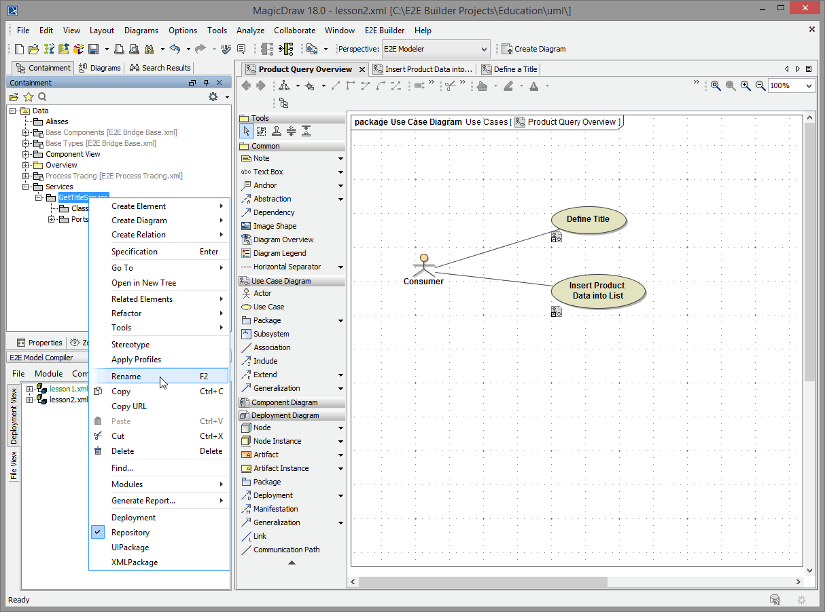
Task: Enable the XMLPackage option in context menu
Action: coord(135,562)
